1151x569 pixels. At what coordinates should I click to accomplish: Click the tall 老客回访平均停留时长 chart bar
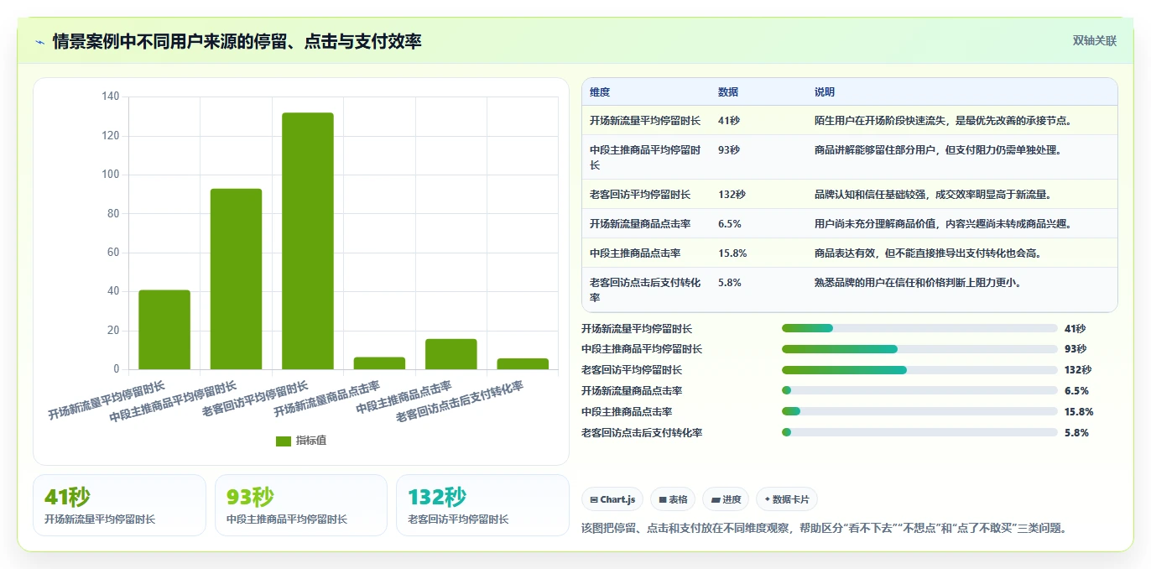pyautogui.click(x=308, y=241)
